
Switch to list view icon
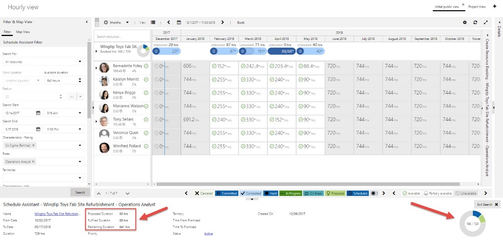(x=153, y=22)
